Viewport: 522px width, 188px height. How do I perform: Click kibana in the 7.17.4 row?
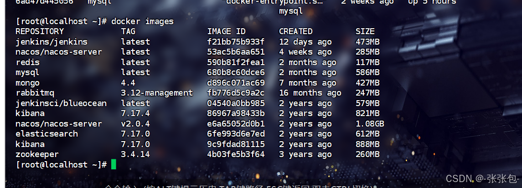30,114
